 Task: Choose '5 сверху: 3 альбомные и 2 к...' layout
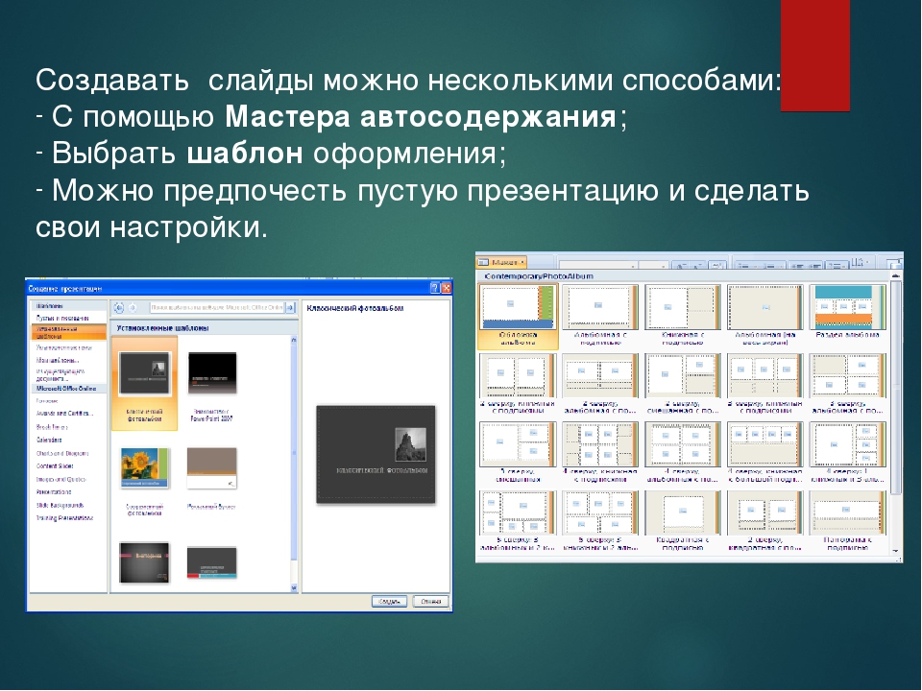[x=518, y=522]
